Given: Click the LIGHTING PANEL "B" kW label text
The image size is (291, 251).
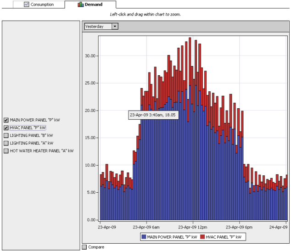Looking at the screenshot, I should (31, 135).
